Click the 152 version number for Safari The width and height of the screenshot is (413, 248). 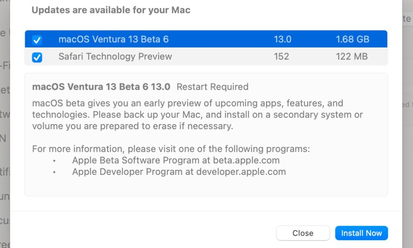pyautogui.click(x=281, y=56)
